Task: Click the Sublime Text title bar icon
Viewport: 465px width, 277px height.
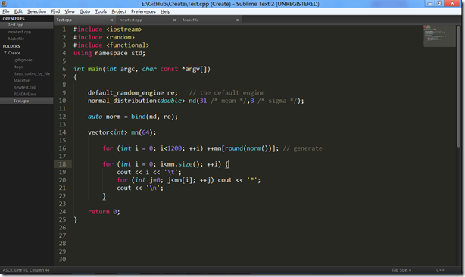Action: tap(4, 4)
